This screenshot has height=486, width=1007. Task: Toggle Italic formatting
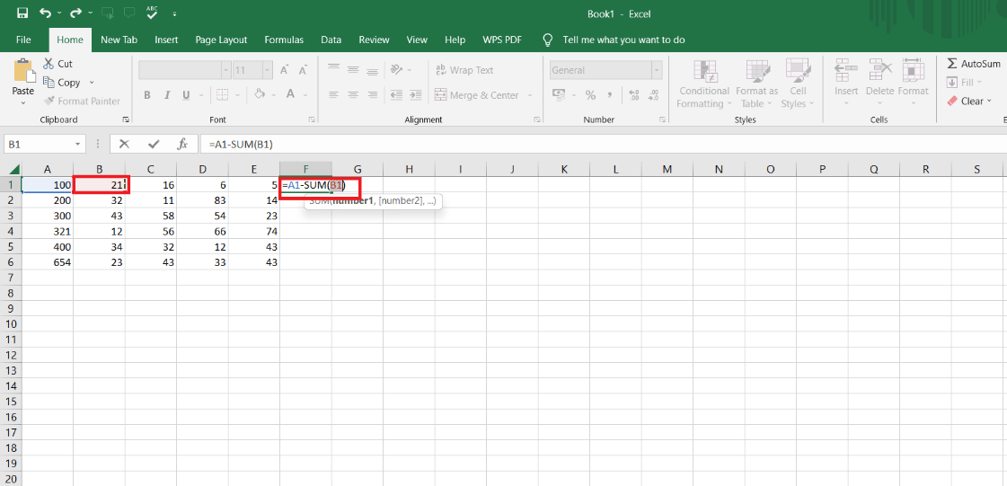tap(167, 95)
